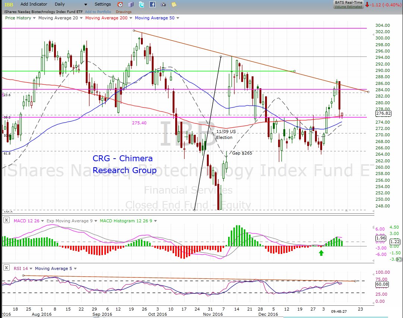
Task: Click the 60.08 RSI value label
Action: [382, 284]
